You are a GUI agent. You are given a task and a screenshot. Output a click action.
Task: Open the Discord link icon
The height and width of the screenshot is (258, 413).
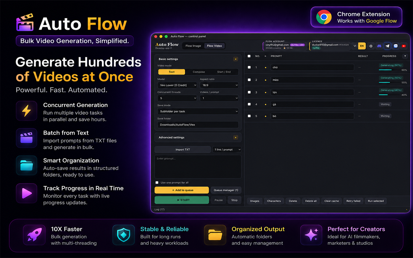(x=379, y=46)
